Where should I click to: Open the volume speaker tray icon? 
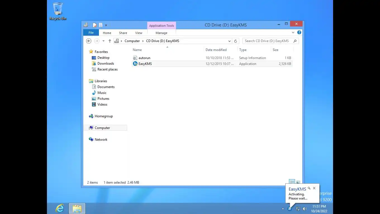pos(305,209)
